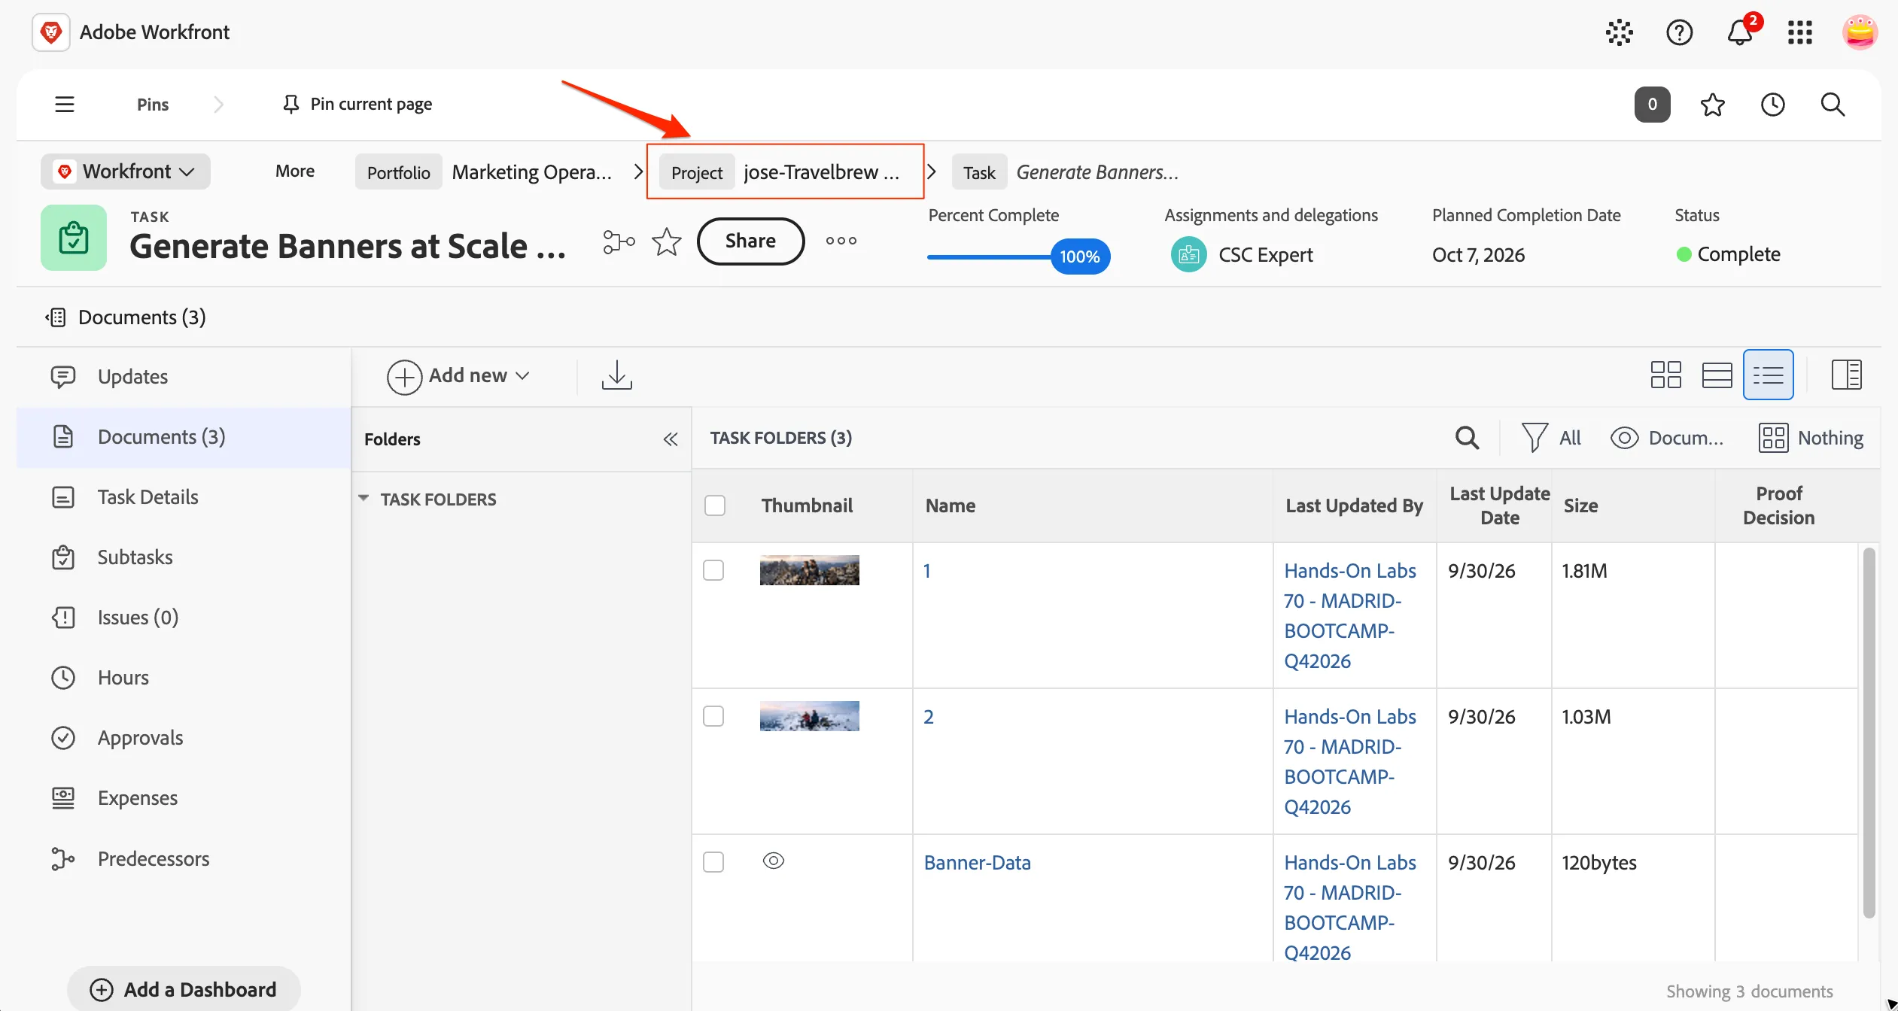Open the help question mark icon

pyautogui.click(x=1680, y=32)
